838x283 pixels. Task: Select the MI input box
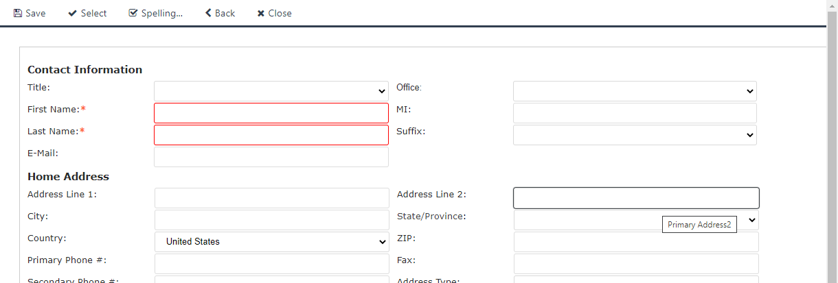[635, 113]
